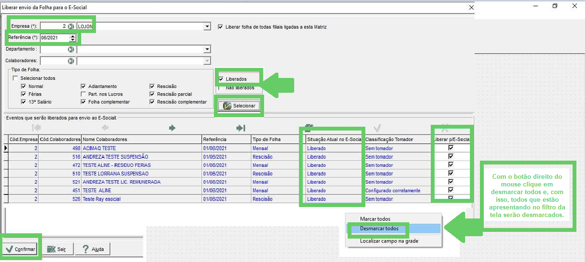585x262 pixels.
Task: Click the Confirmar button
Action: pos(21,249)
